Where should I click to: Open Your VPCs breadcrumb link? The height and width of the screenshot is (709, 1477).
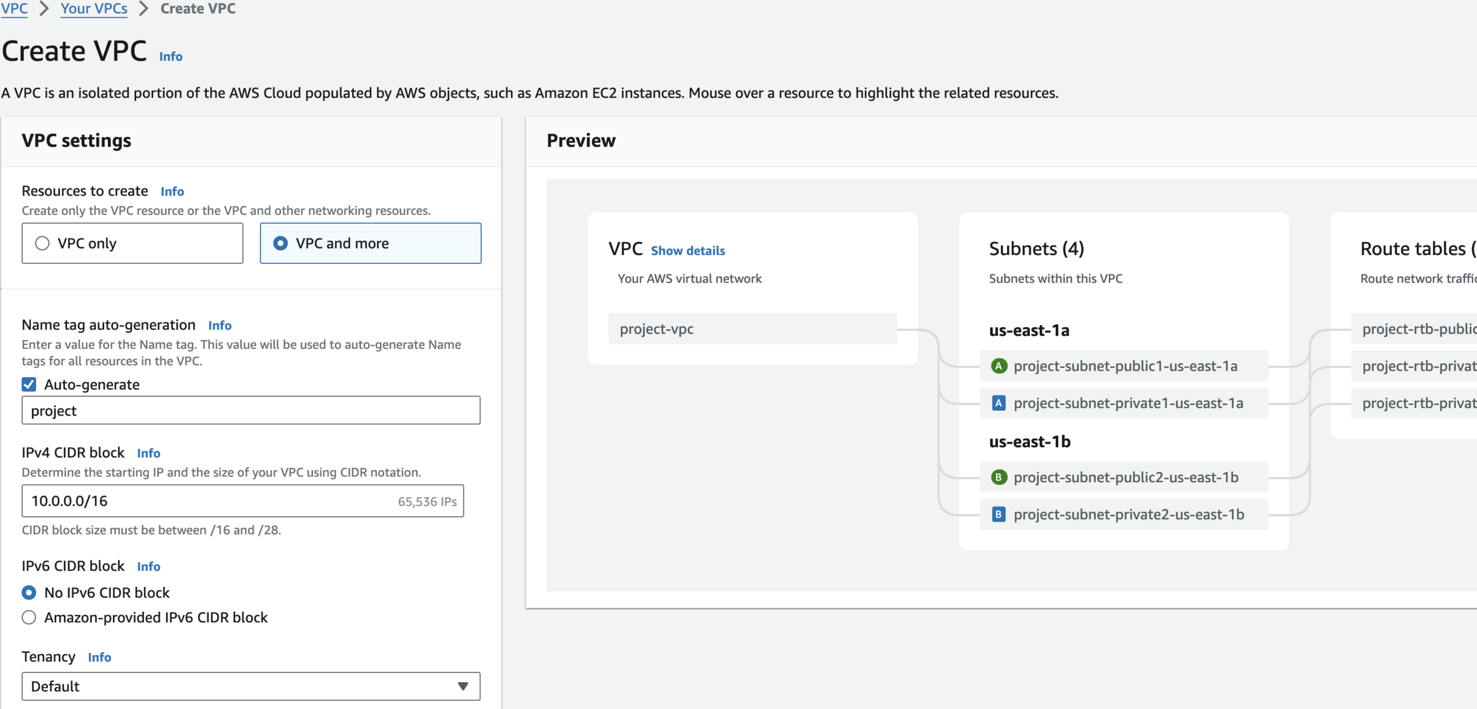click(x=94, y=9)
